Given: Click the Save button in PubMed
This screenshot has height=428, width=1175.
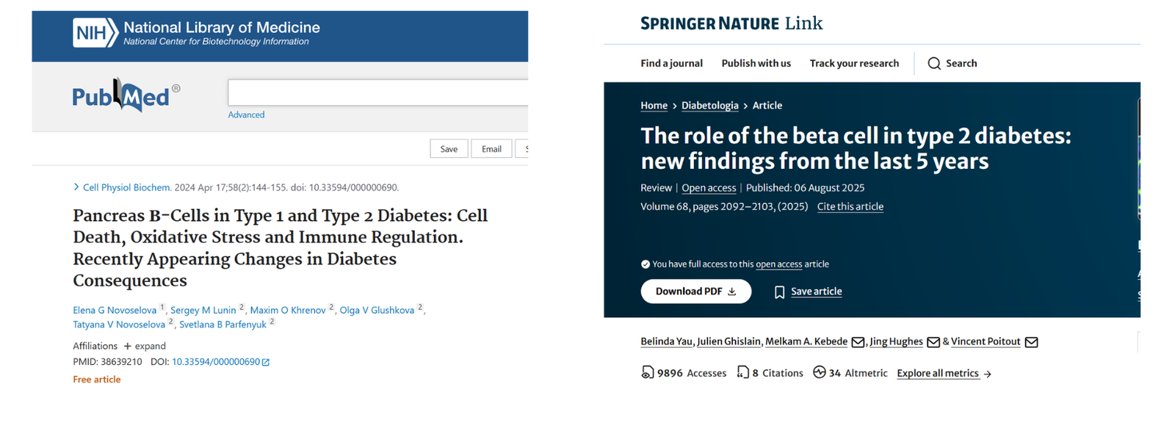Looking at the screenshot, I should point(449,149).
